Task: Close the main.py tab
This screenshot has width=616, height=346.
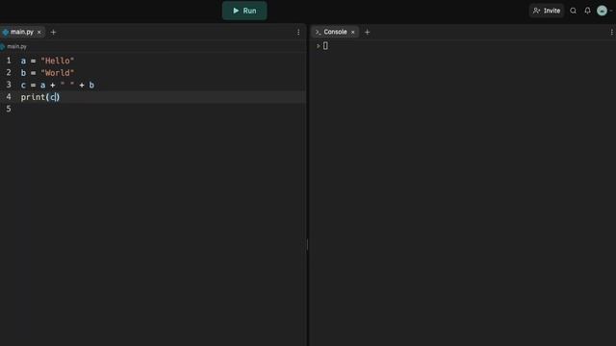Action: point(39,32)
